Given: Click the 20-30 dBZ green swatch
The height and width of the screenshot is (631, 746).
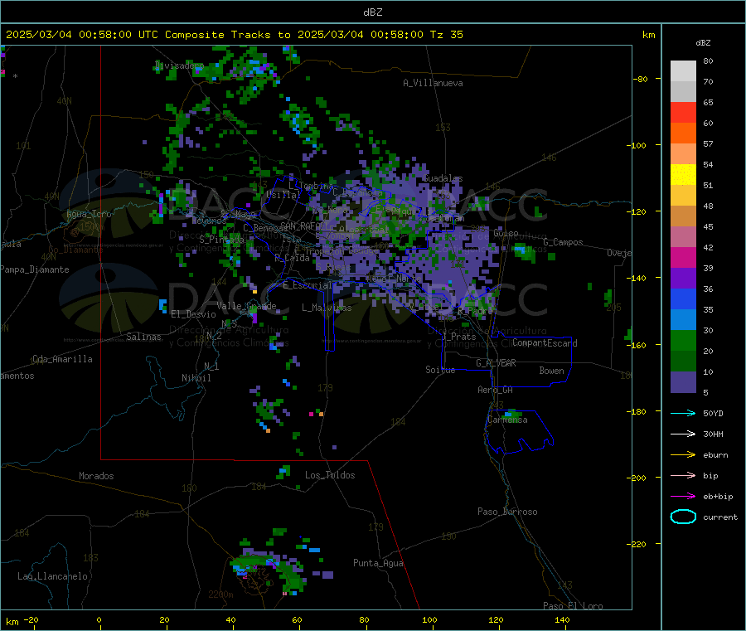Looking at the screenshot, I should coord(683,340).
